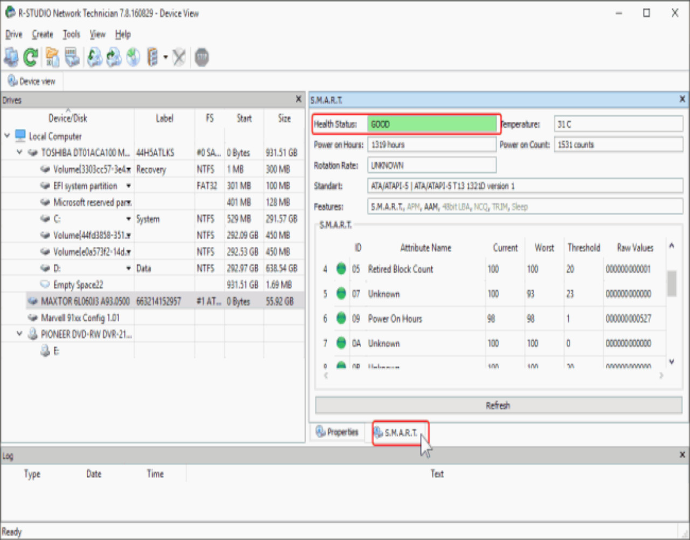The image size is (690, 540).
Task: Sort by the Device/Disk column header
Action: coord(67,118)
